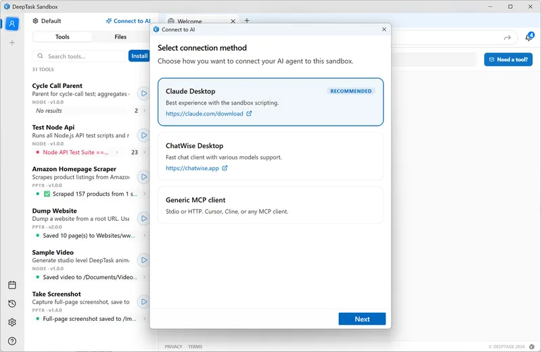
Task: Click the Next button
Action: (362, 319)
